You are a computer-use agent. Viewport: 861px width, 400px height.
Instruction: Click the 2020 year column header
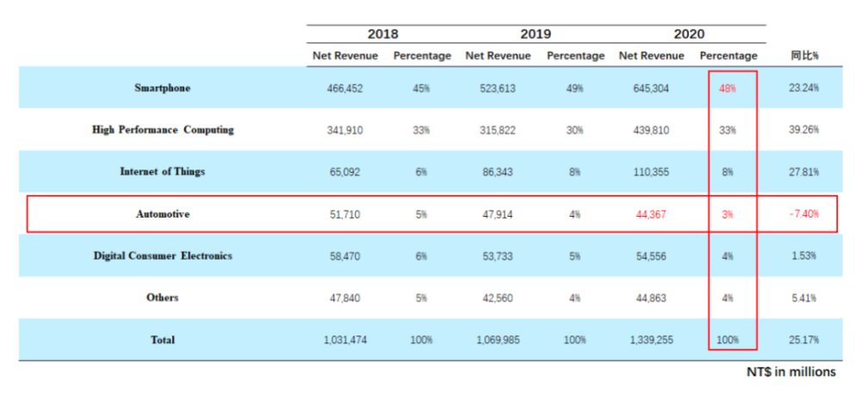[x=689, y=34]
